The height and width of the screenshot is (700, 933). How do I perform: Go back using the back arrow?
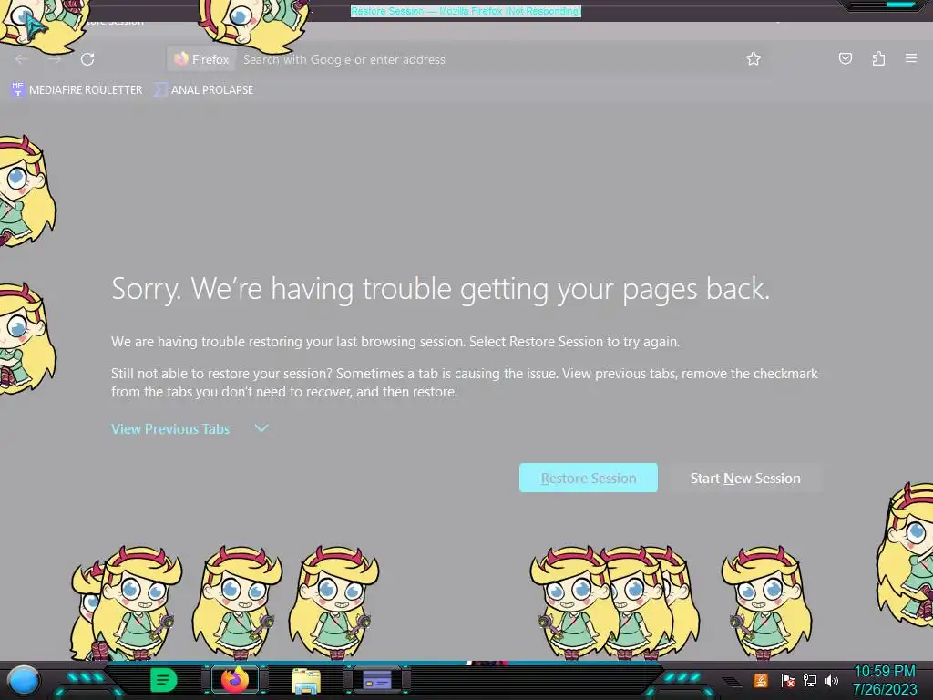click(x=22, y=59)
